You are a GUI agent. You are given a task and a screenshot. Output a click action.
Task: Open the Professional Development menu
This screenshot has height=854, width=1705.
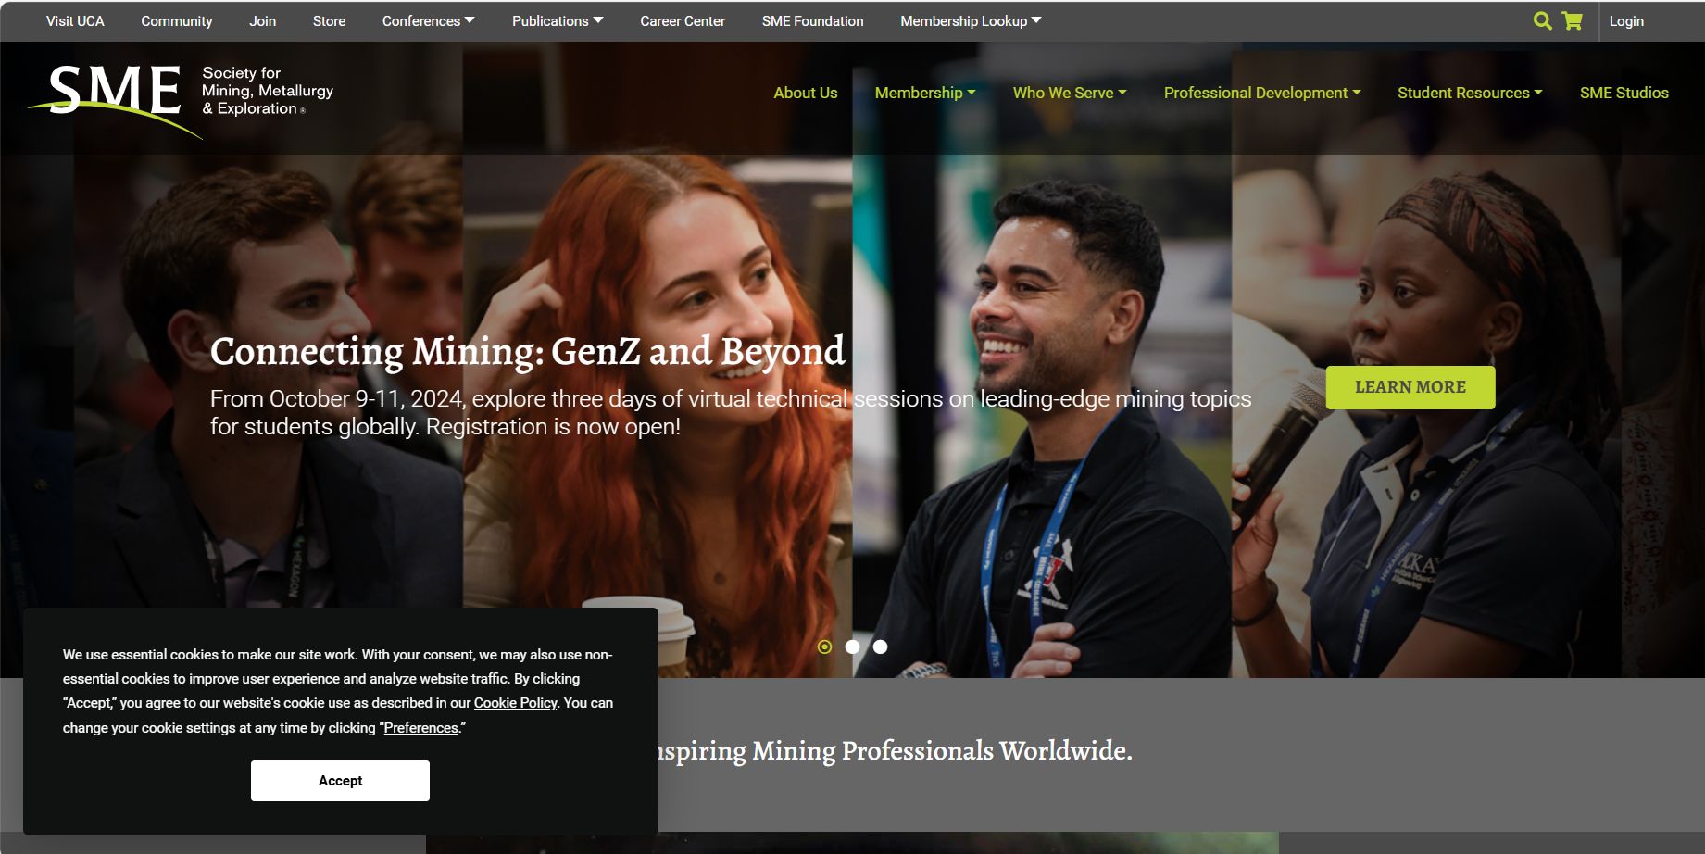pyautogui.click(x=1261, y=93)
